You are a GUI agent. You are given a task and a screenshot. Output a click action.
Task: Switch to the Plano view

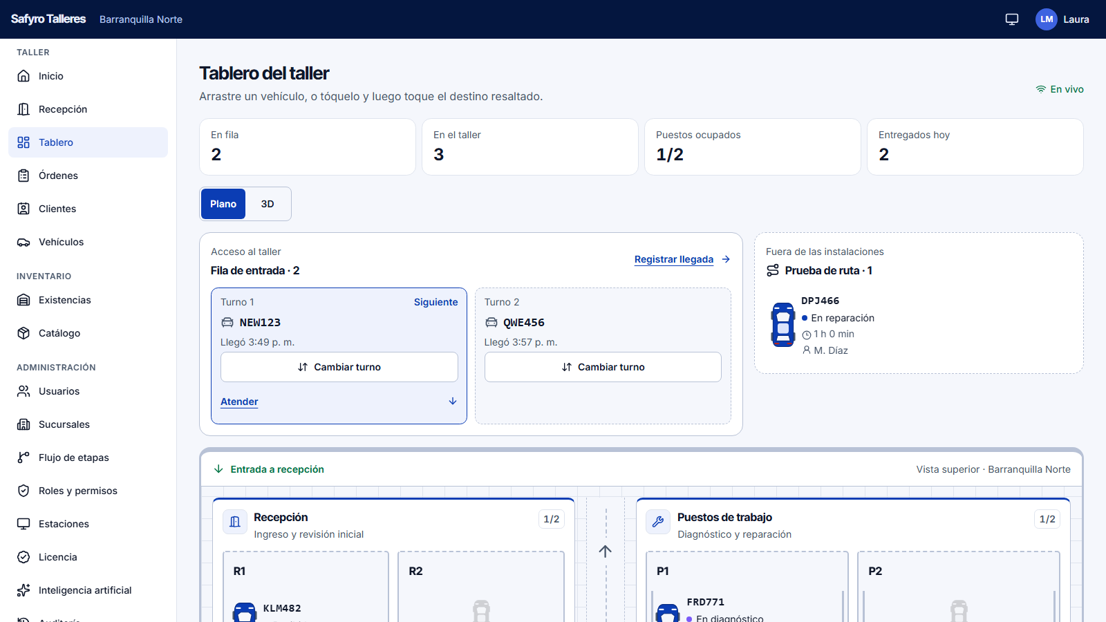pos(223,204)
